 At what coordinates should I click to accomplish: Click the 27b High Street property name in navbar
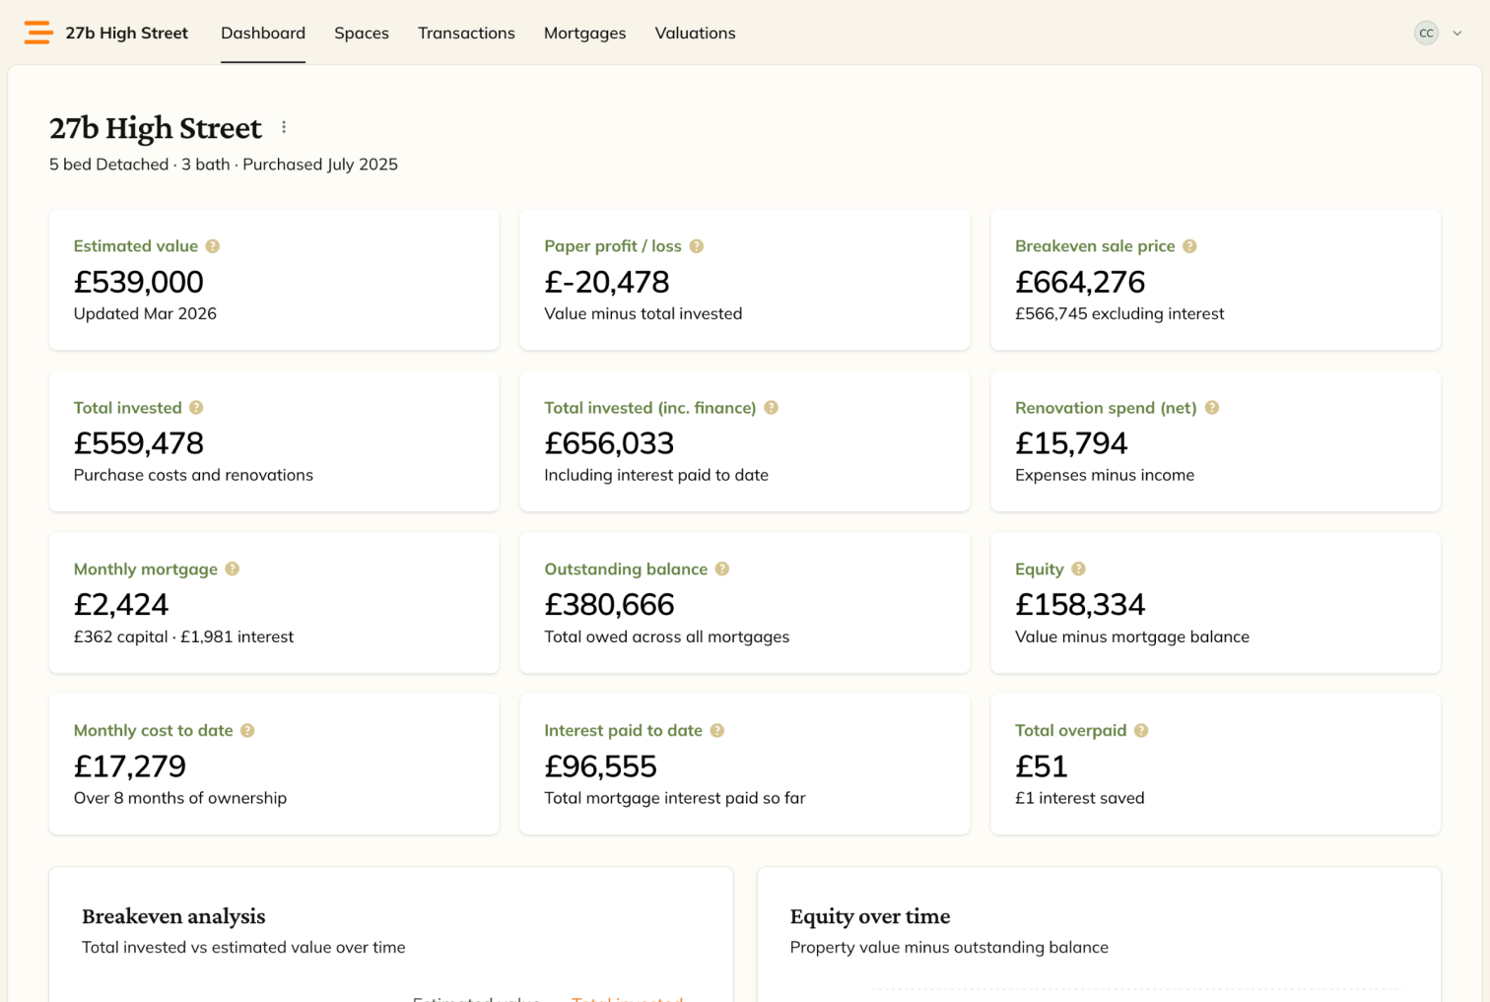pyautogui.click(x=126, y=33)
